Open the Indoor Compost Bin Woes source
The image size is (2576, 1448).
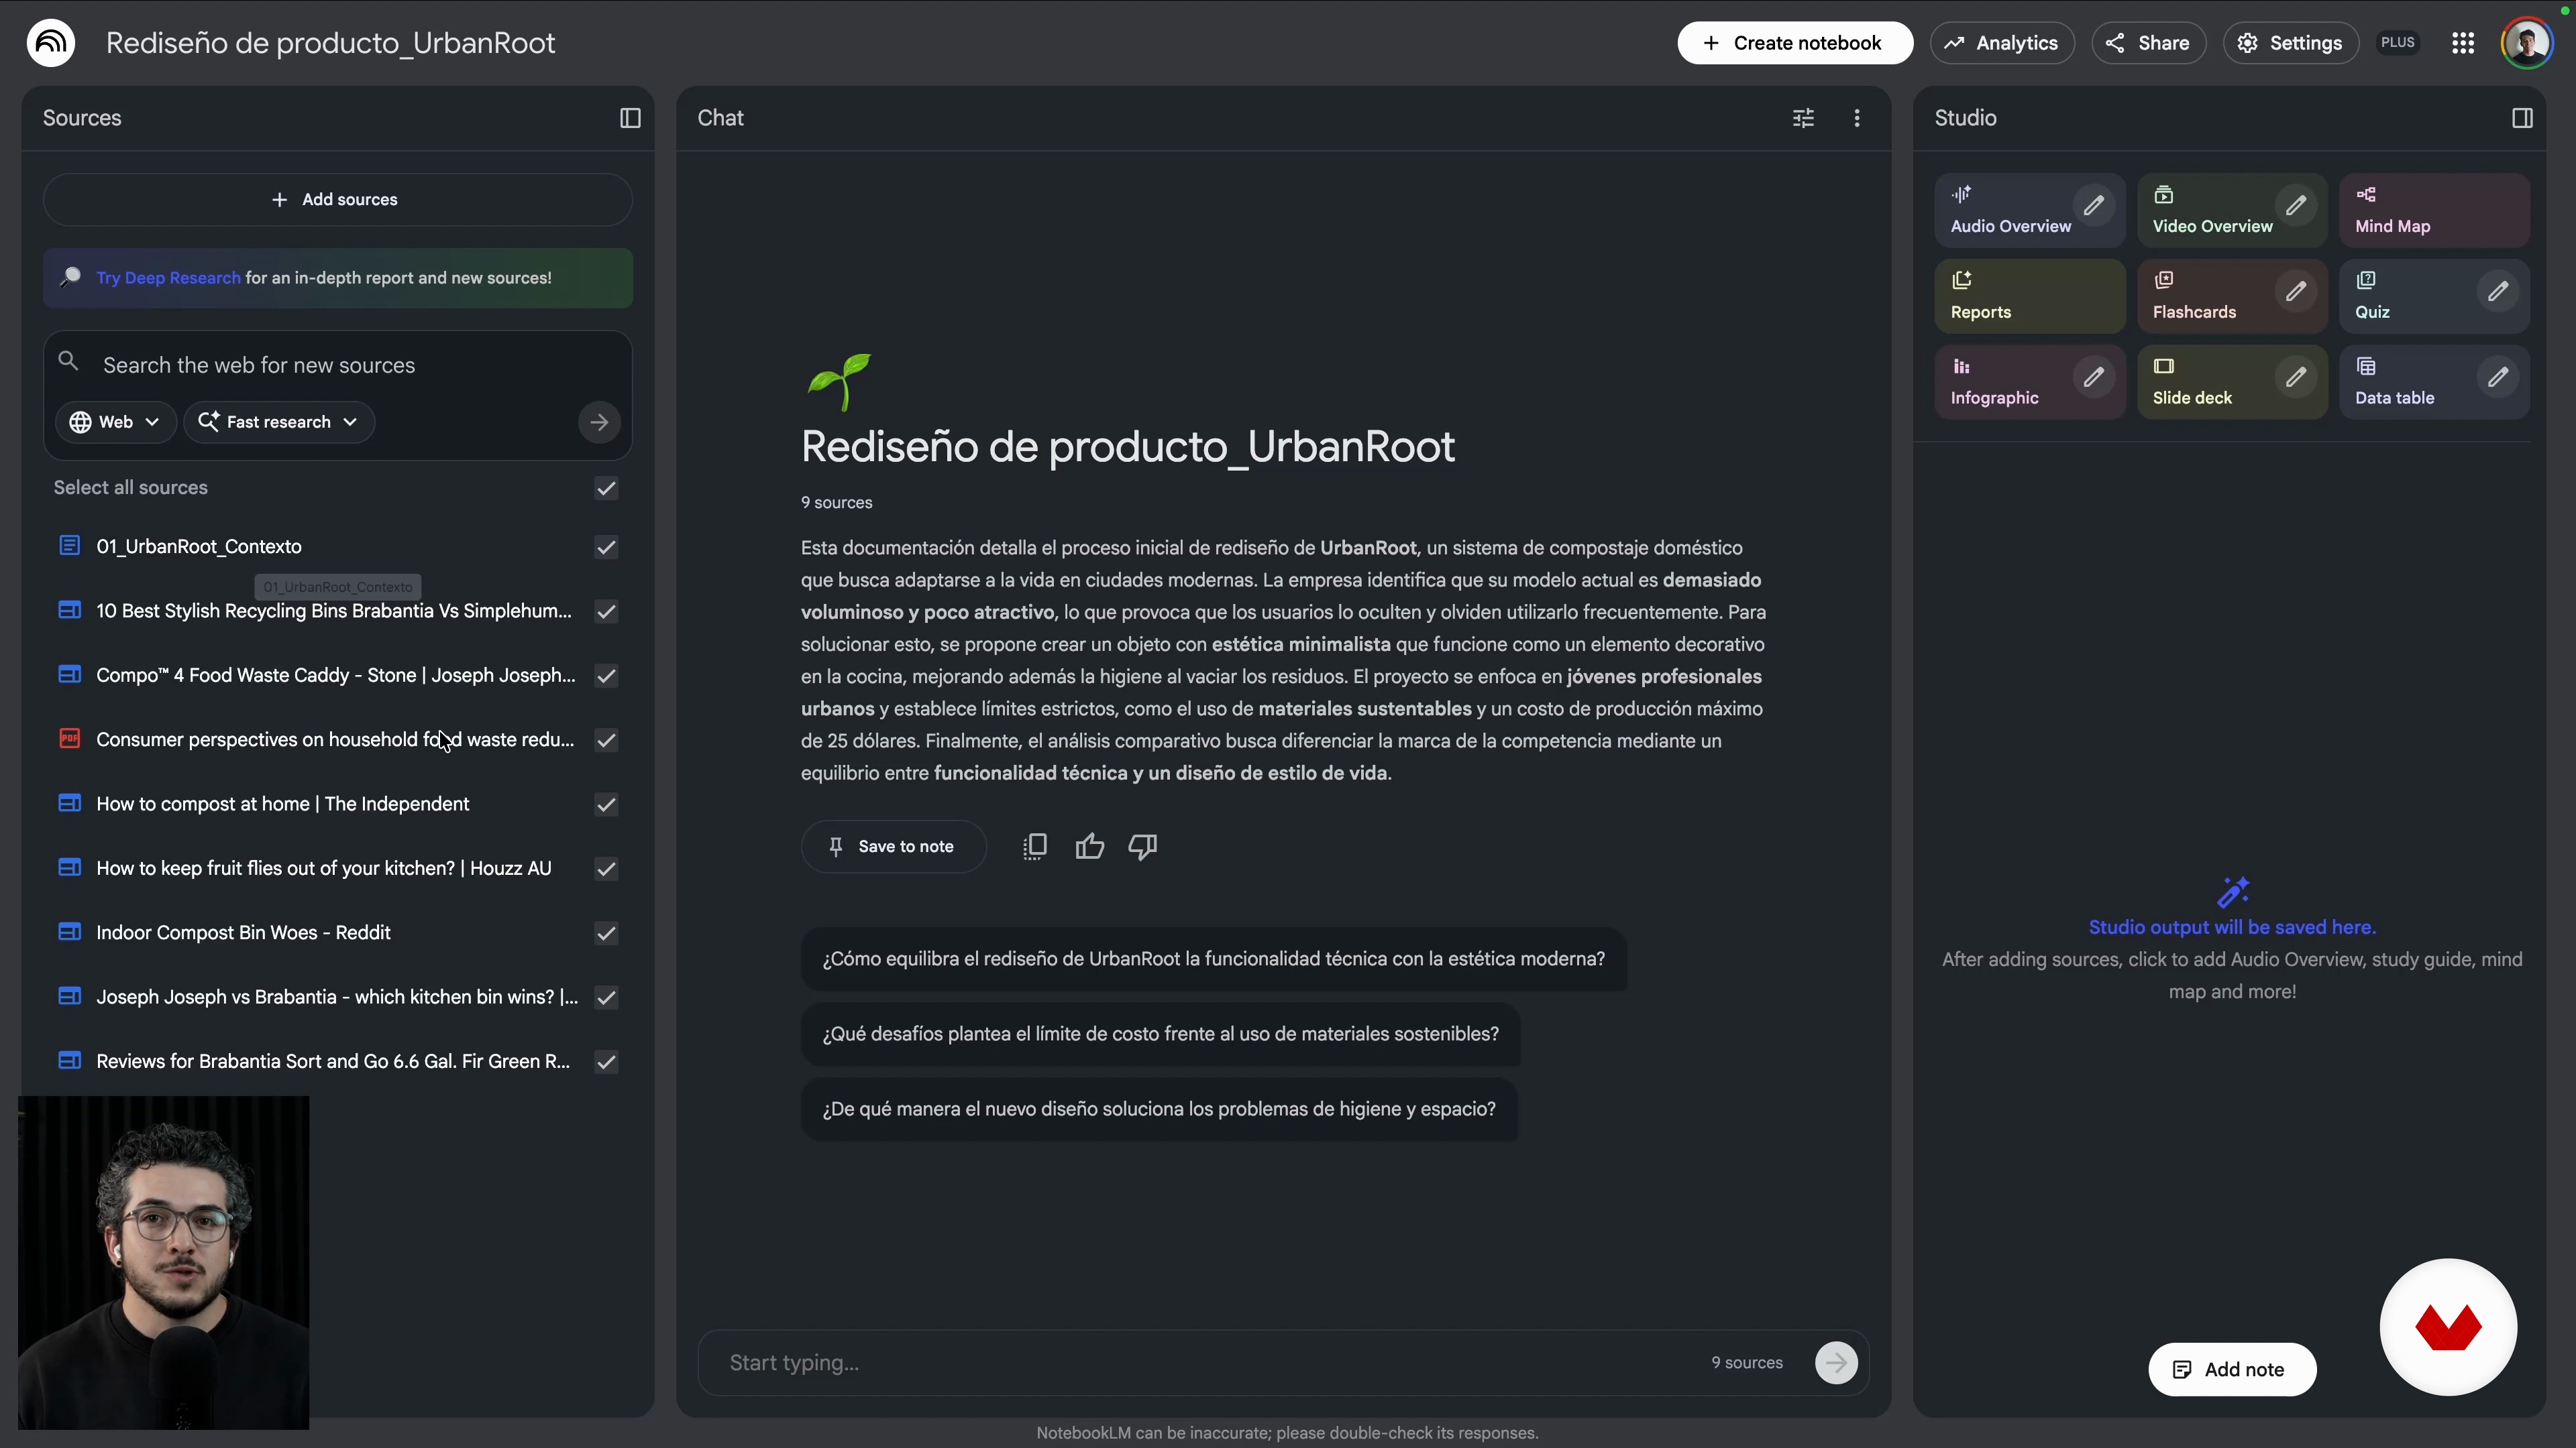243,932
